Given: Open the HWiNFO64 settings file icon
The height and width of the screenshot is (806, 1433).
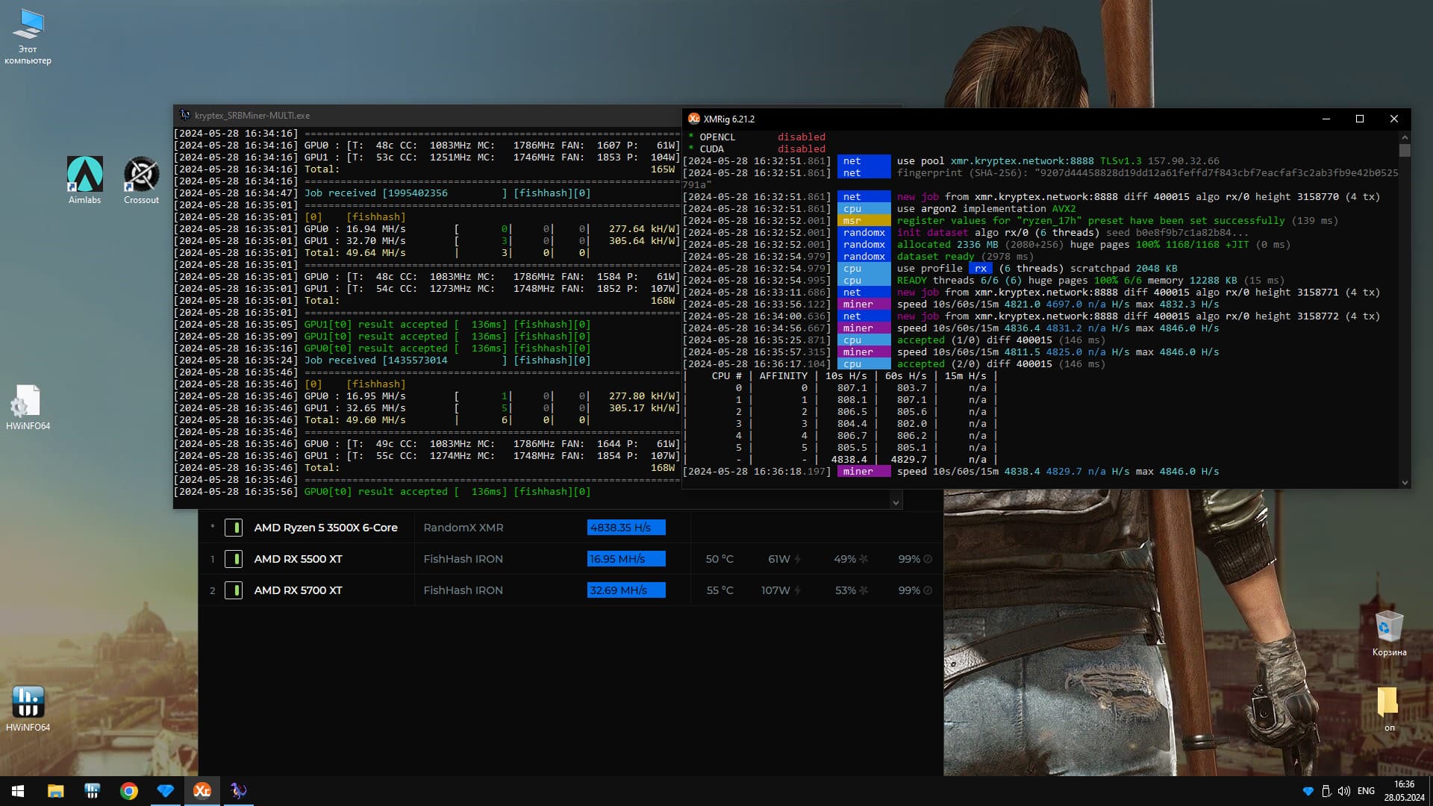Looking at the screenshot, I should tap(28, 407).
